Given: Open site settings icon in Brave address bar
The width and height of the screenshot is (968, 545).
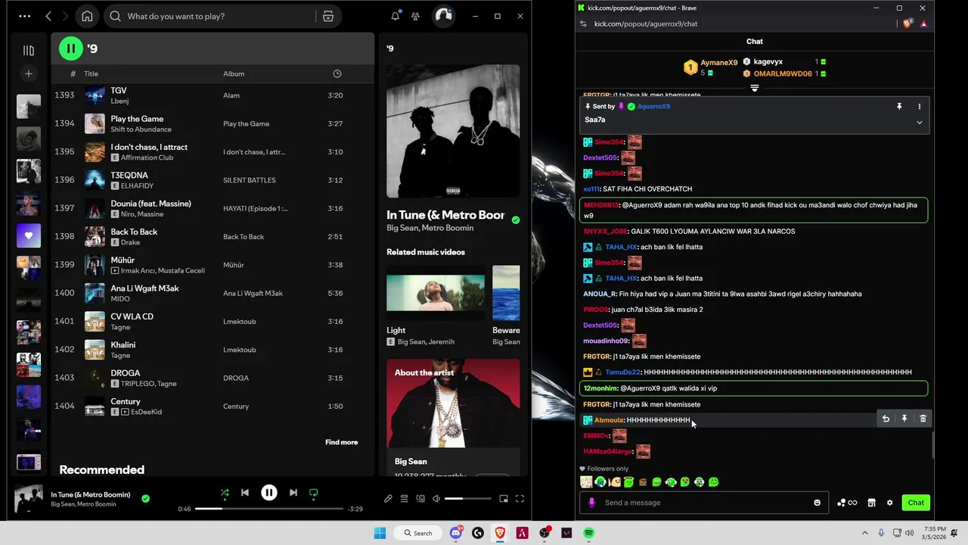Looking at the screenshot, I should click(x=583, y=23).
